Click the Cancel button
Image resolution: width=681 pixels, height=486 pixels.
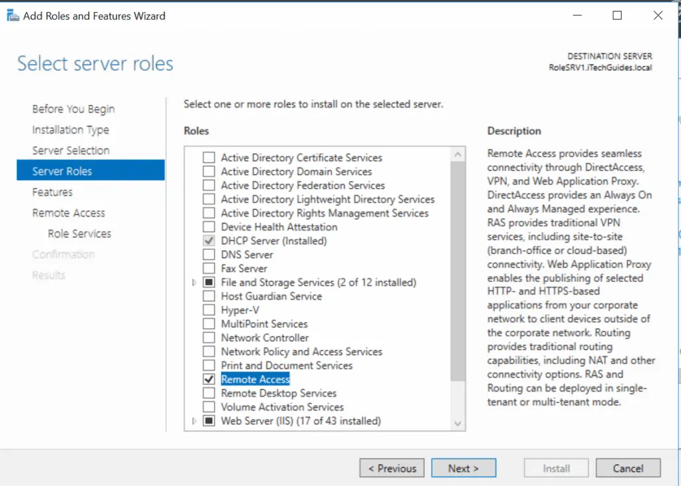coord(628,468)
